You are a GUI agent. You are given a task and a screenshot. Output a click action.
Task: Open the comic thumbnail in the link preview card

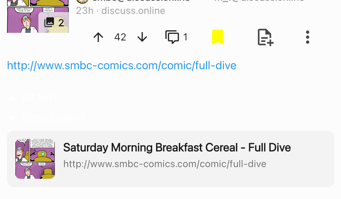click(x=35, y=159)
